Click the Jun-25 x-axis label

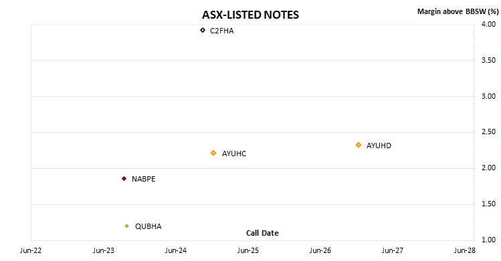248,250
